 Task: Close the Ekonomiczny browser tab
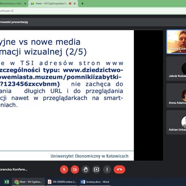[x=25, y=3]
